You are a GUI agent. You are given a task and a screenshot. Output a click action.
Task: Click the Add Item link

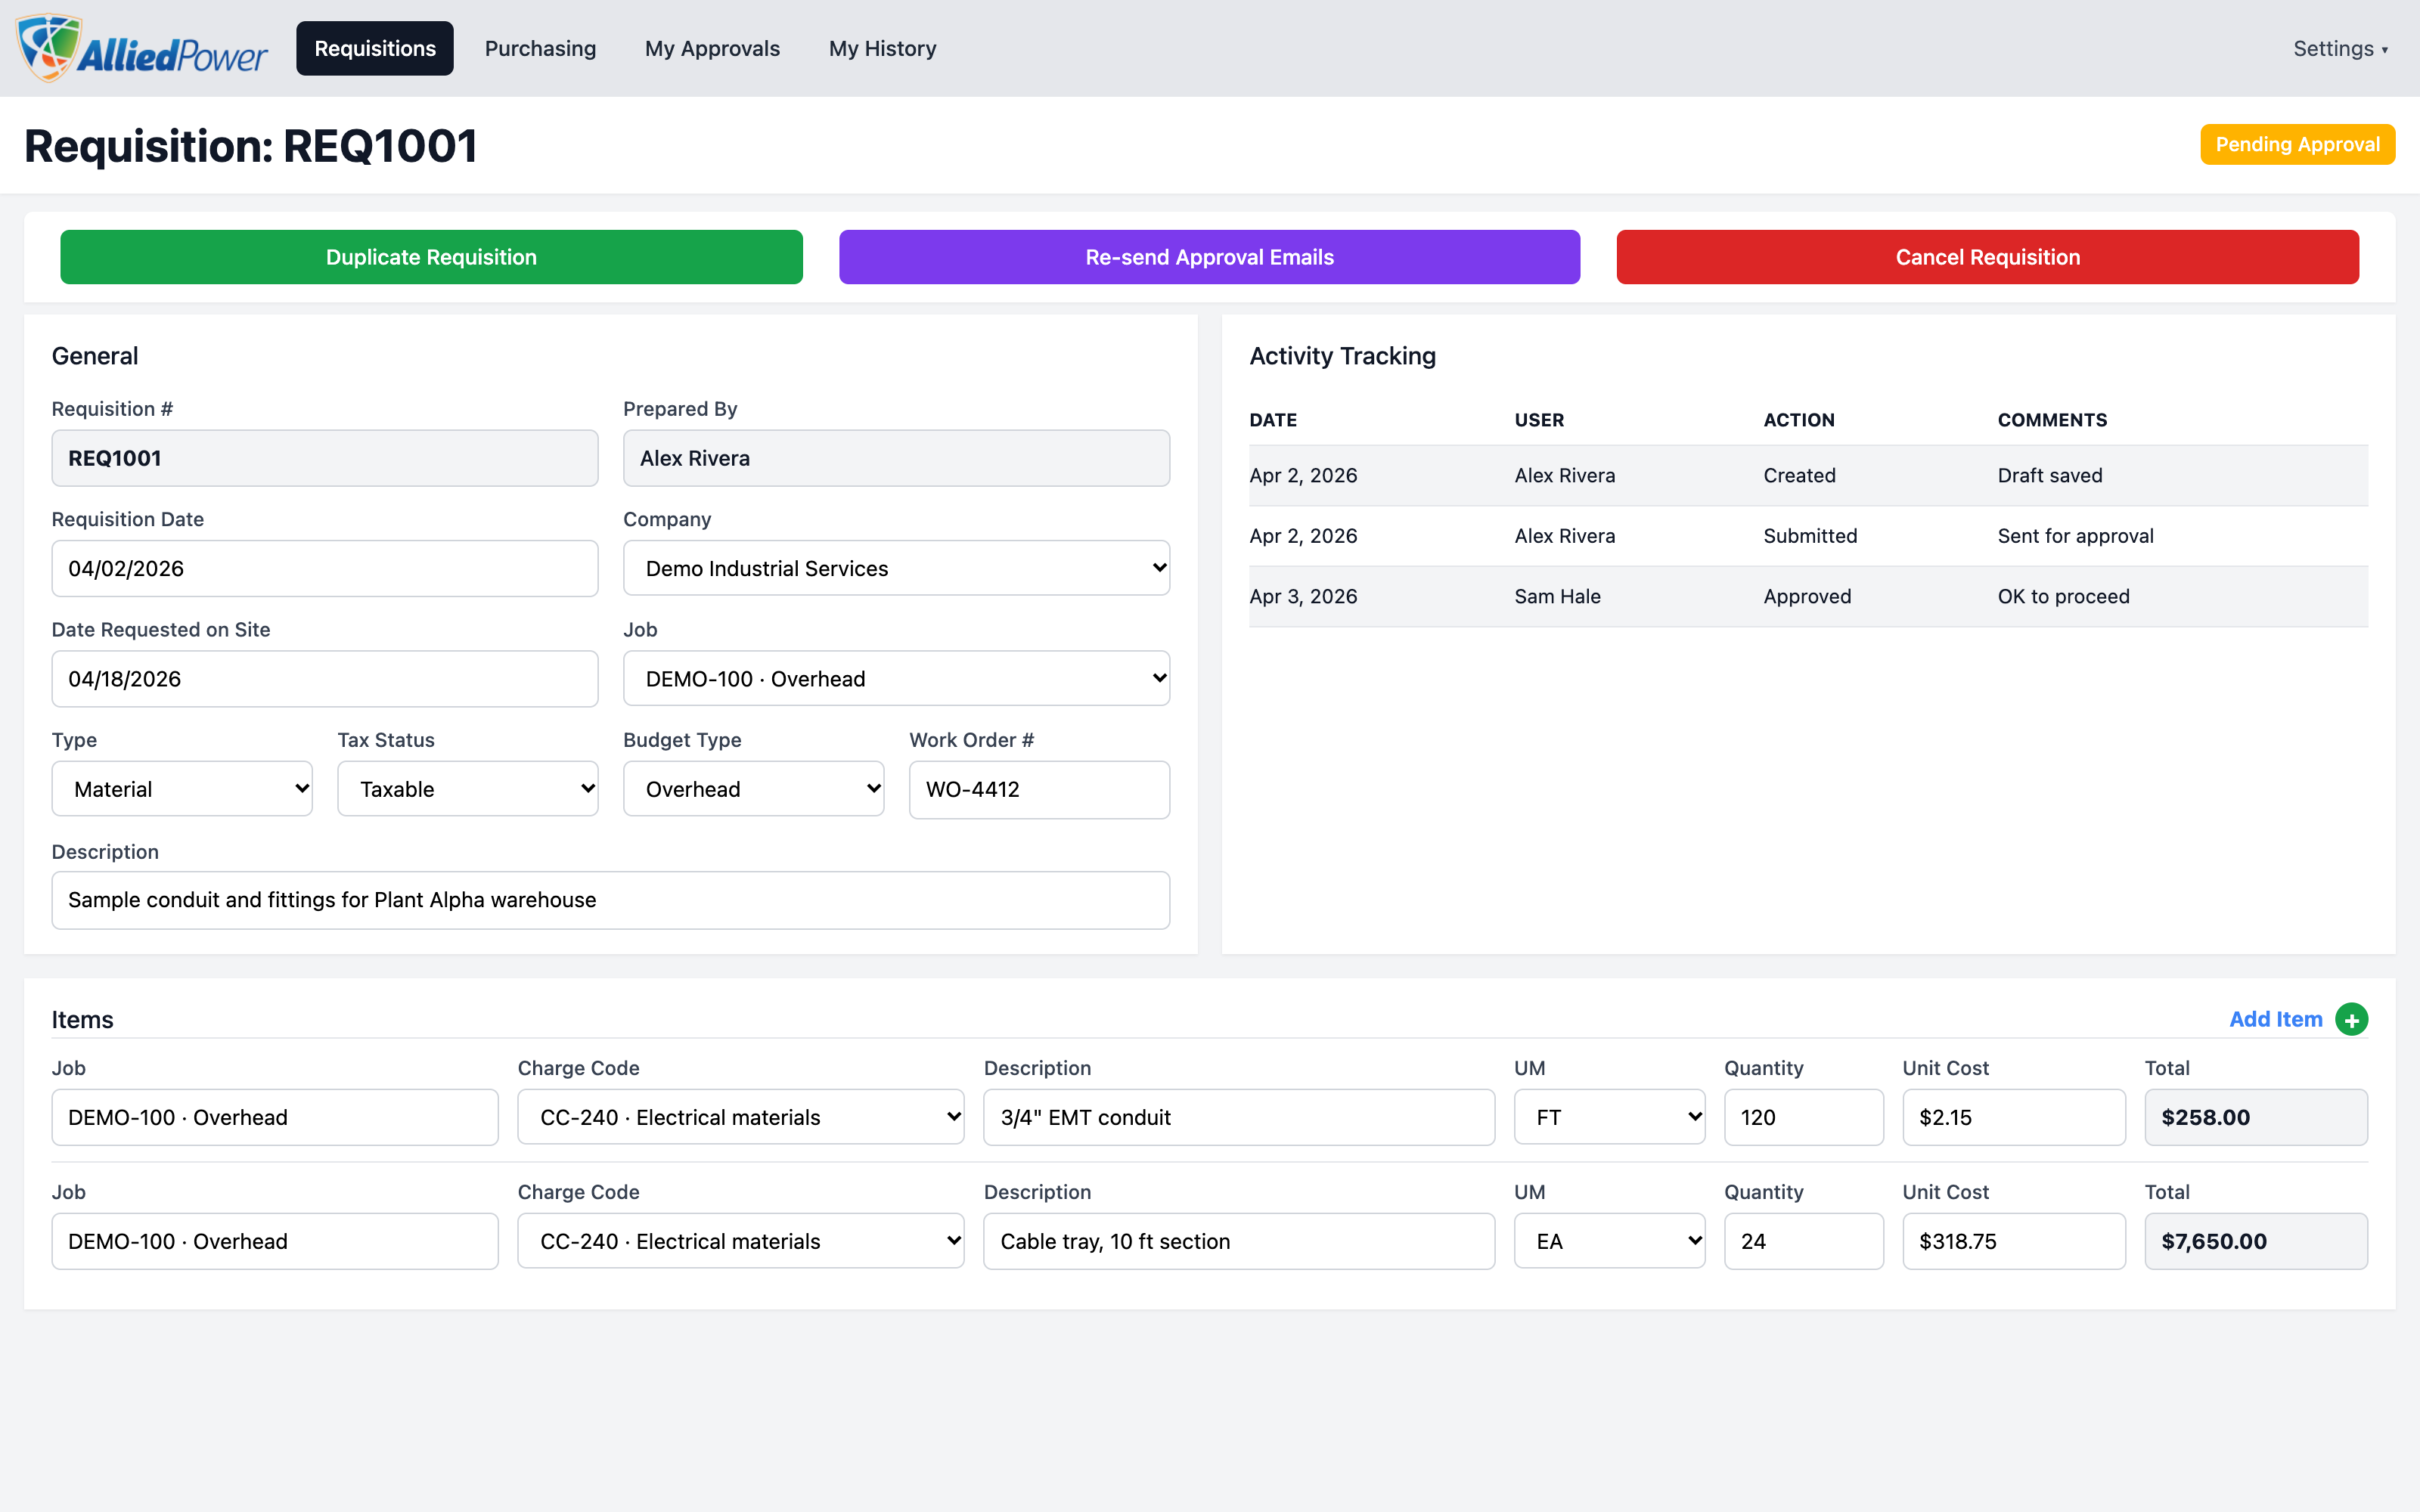click(x=2275, y=1019)
